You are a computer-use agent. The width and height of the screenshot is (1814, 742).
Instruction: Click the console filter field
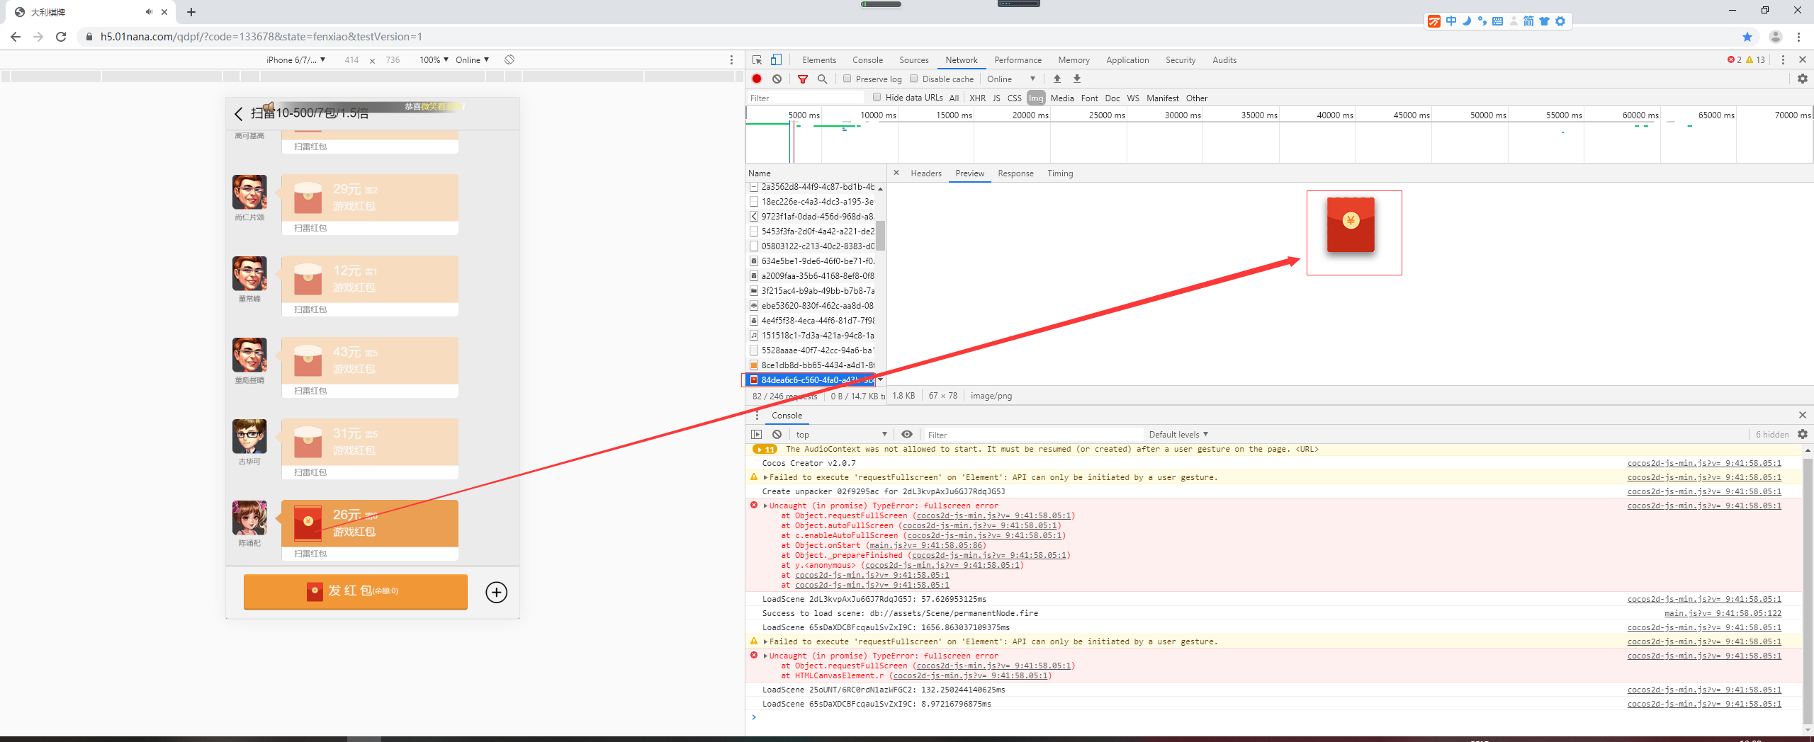[1033, 435]
